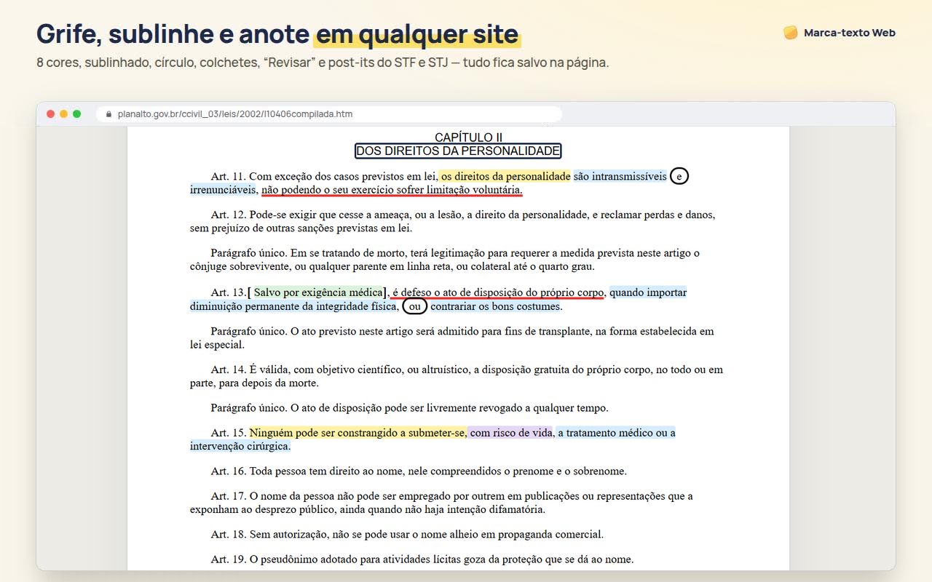The height and width of the screenshot is (582, 932).
Task: Click the green maximize dot of the browser
Action: (x=76, y=114)
